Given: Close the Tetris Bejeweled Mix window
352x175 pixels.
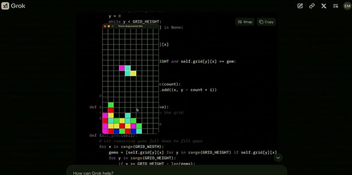Looking at the screenshot, I should click(105, 26).
